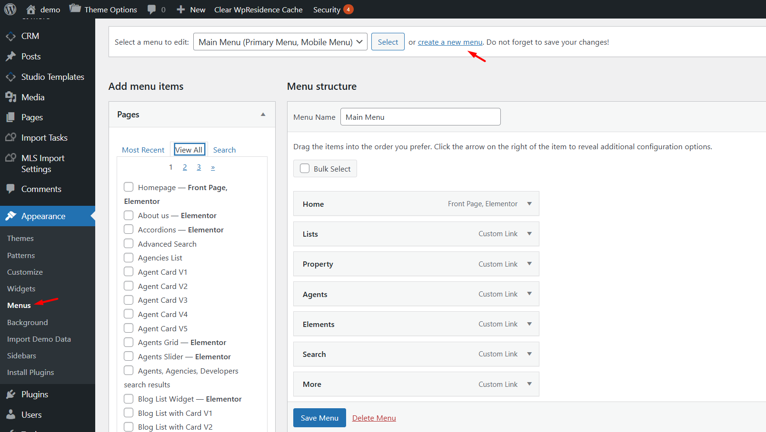Click the comments bubble icon in admin bar

pyautogui.click(x=151, y=10)
